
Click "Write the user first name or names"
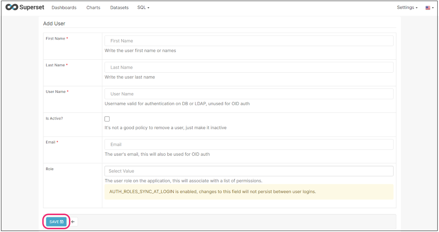click(x=140, y=51)
